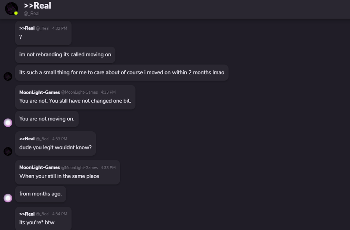
Task: Click the 4:32 PM timestamp
Action: pyautogui.click(x=59, y=28)
